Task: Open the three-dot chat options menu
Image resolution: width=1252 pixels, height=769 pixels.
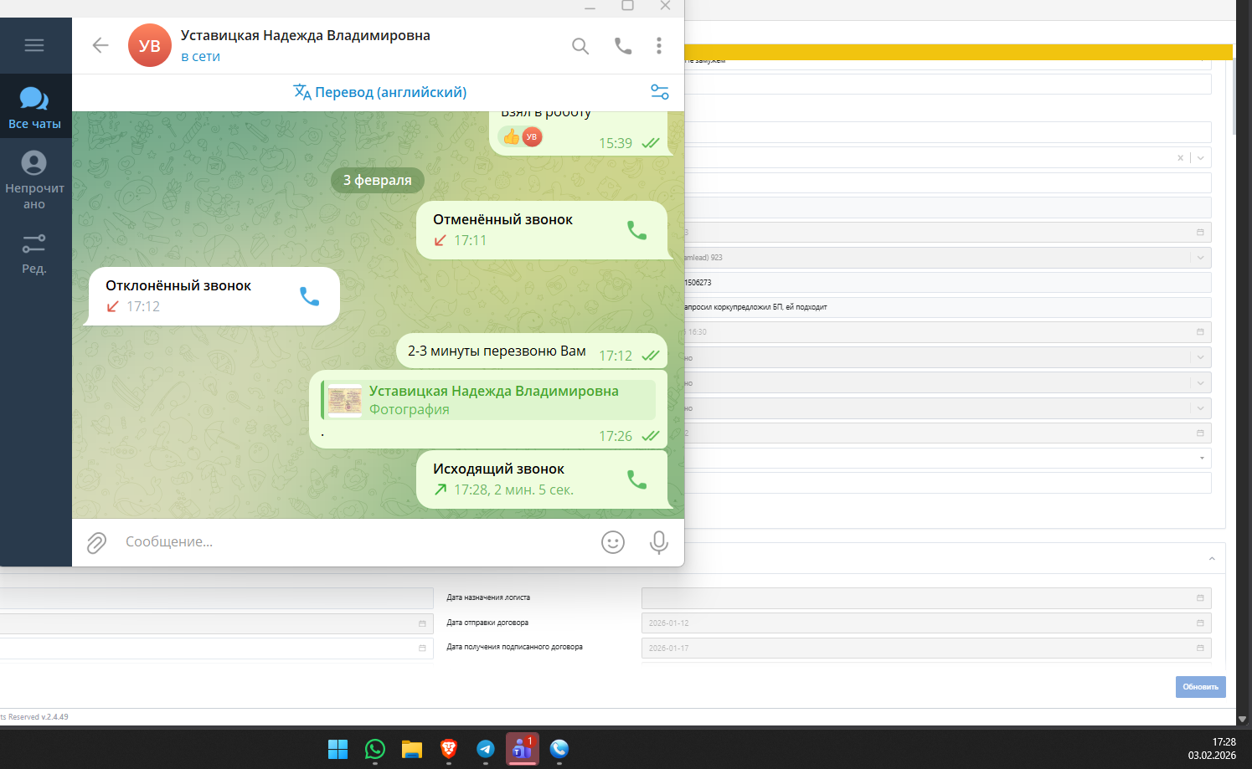Action: pyautogui.click(x=659, y=46)
